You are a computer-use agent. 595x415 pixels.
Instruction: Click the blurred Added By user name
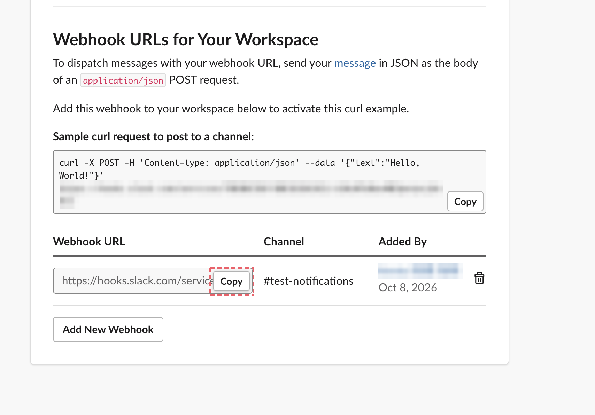pyautogui.click(x=420, y=271)
